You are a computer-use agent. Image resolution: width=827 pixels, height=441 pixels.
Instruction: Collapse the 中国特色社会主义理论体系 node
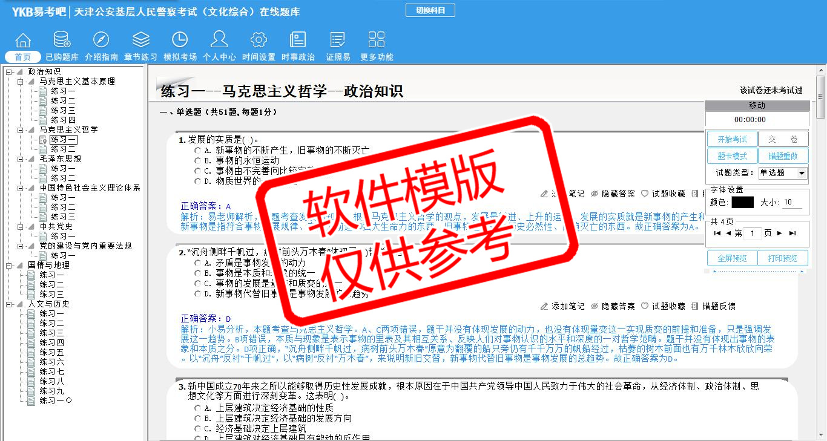[x=20, y=188]
